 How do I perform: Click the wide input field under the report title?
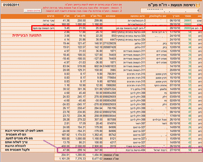(170, 10)
